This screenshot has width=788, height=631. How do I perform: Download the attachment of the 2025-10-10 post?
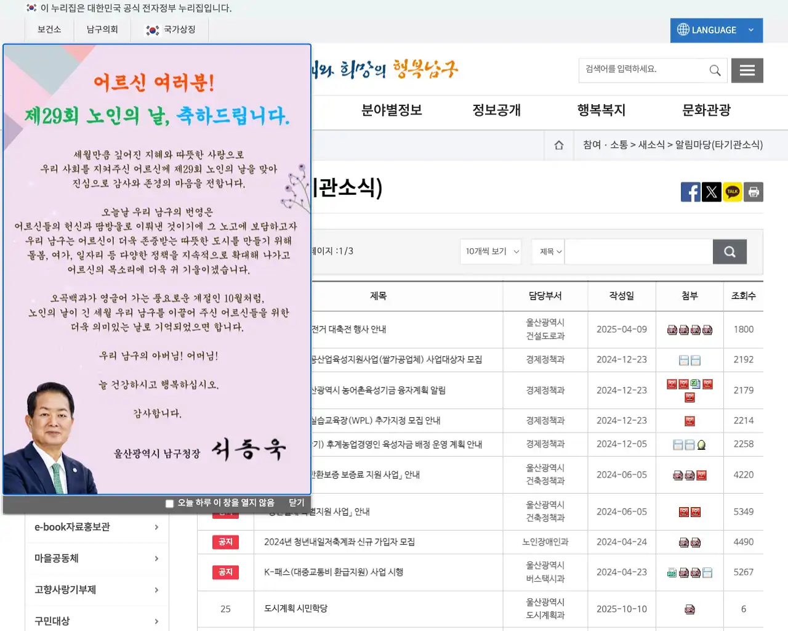pyautogui.click(x=689, y=609)
